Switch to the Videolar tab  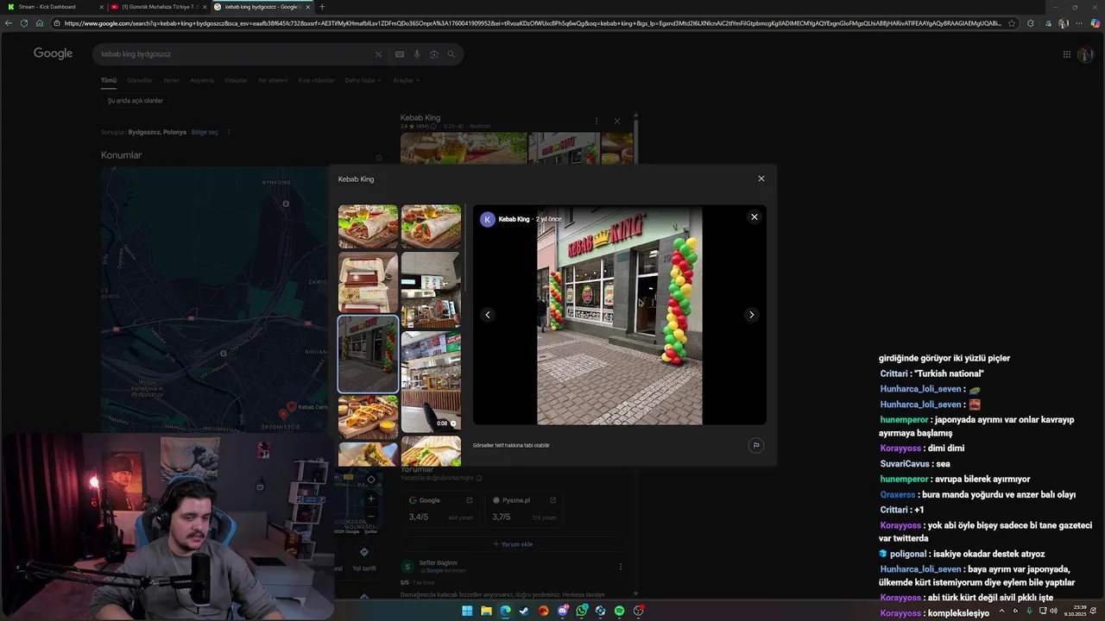point(236,80)
